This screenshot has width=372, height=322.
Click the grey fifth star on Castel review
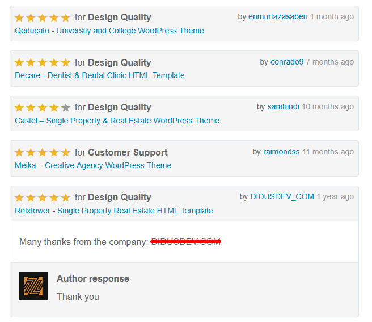(66, 108)
